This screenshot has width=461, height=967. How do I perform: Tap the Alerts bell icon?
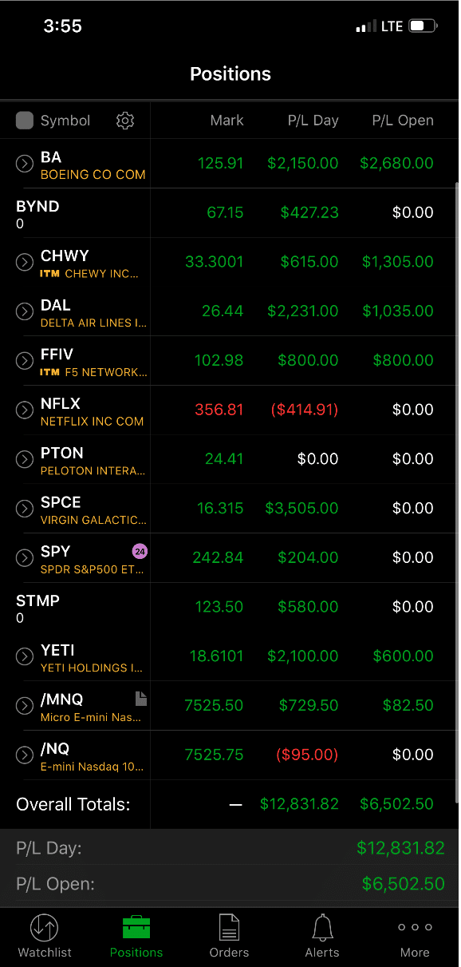[322, 928]
